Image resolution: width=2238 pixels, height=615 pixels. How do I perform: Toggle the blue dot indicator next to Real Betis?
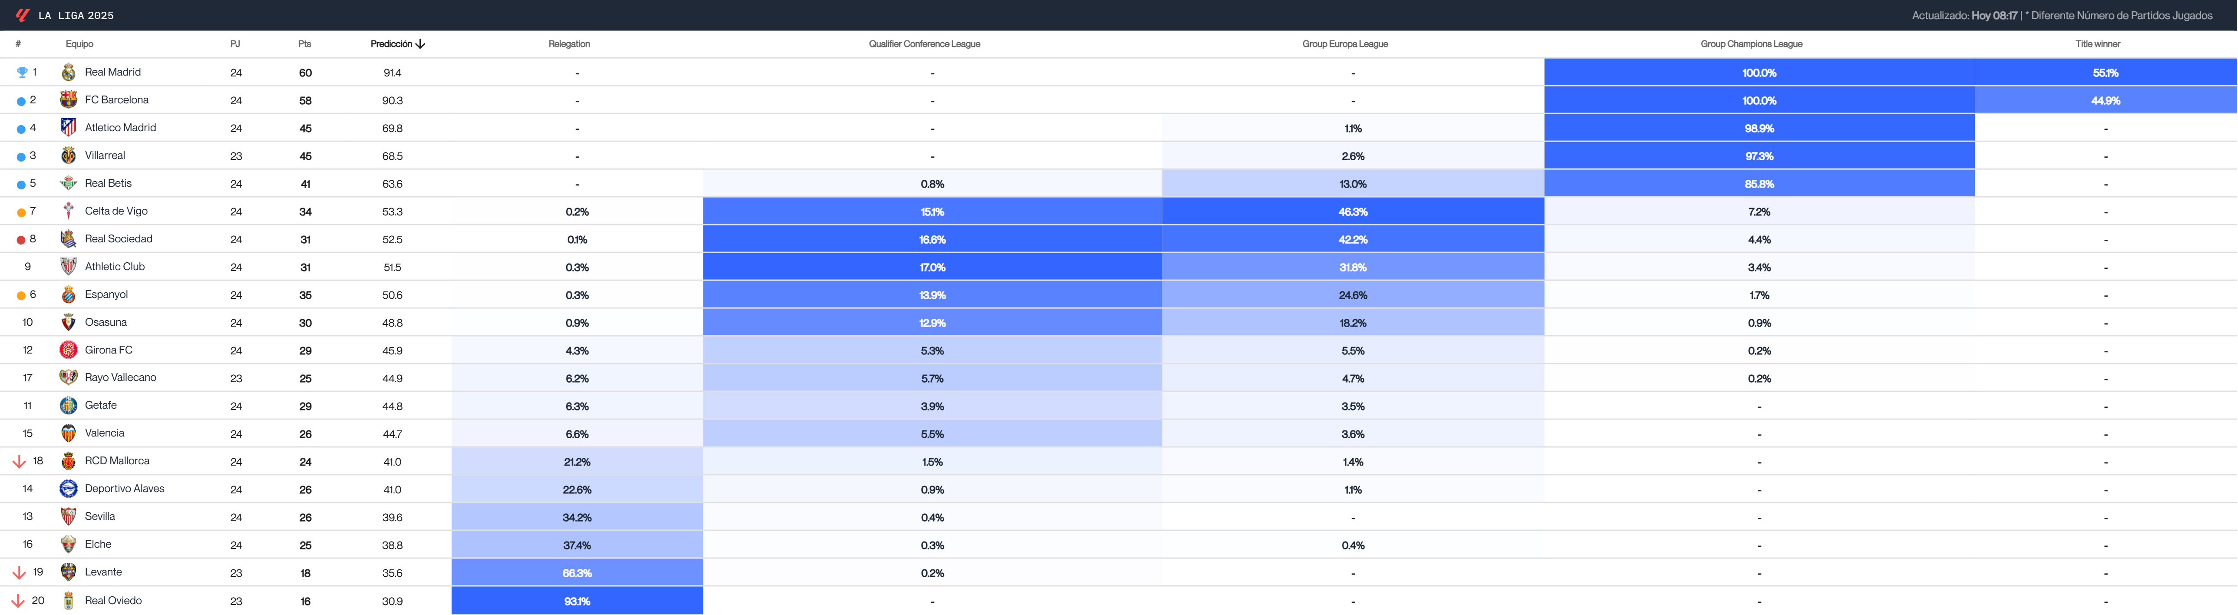(x=20, y=183)
